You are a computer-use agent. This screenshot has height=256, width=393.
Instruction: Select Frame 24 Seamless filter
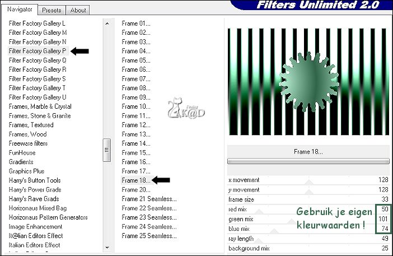[x=149, y=227]
